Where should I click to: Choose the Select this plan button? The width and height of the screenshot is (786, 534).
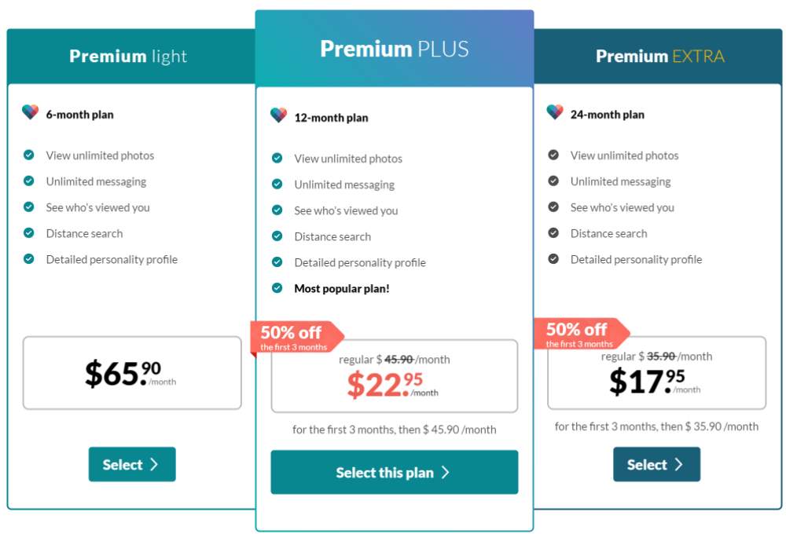[395, 473]
